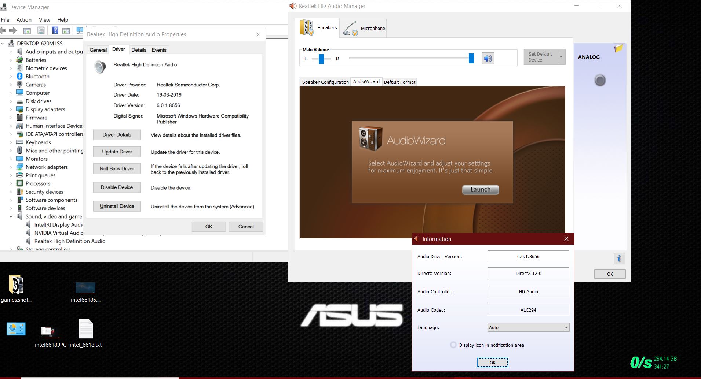Click Cancel in the Properties dialog
Viewport: 701px width, 379px height.
pos(246,227)
